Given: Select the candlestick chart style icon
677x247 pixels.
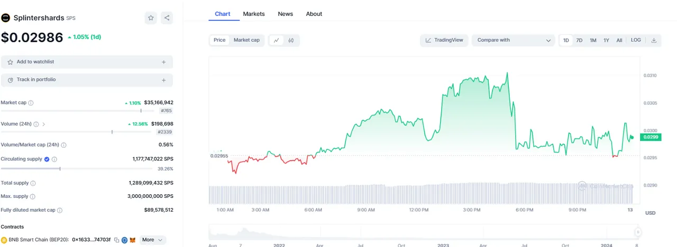Looking at the screenshot, I should click(x=291, y=40).
